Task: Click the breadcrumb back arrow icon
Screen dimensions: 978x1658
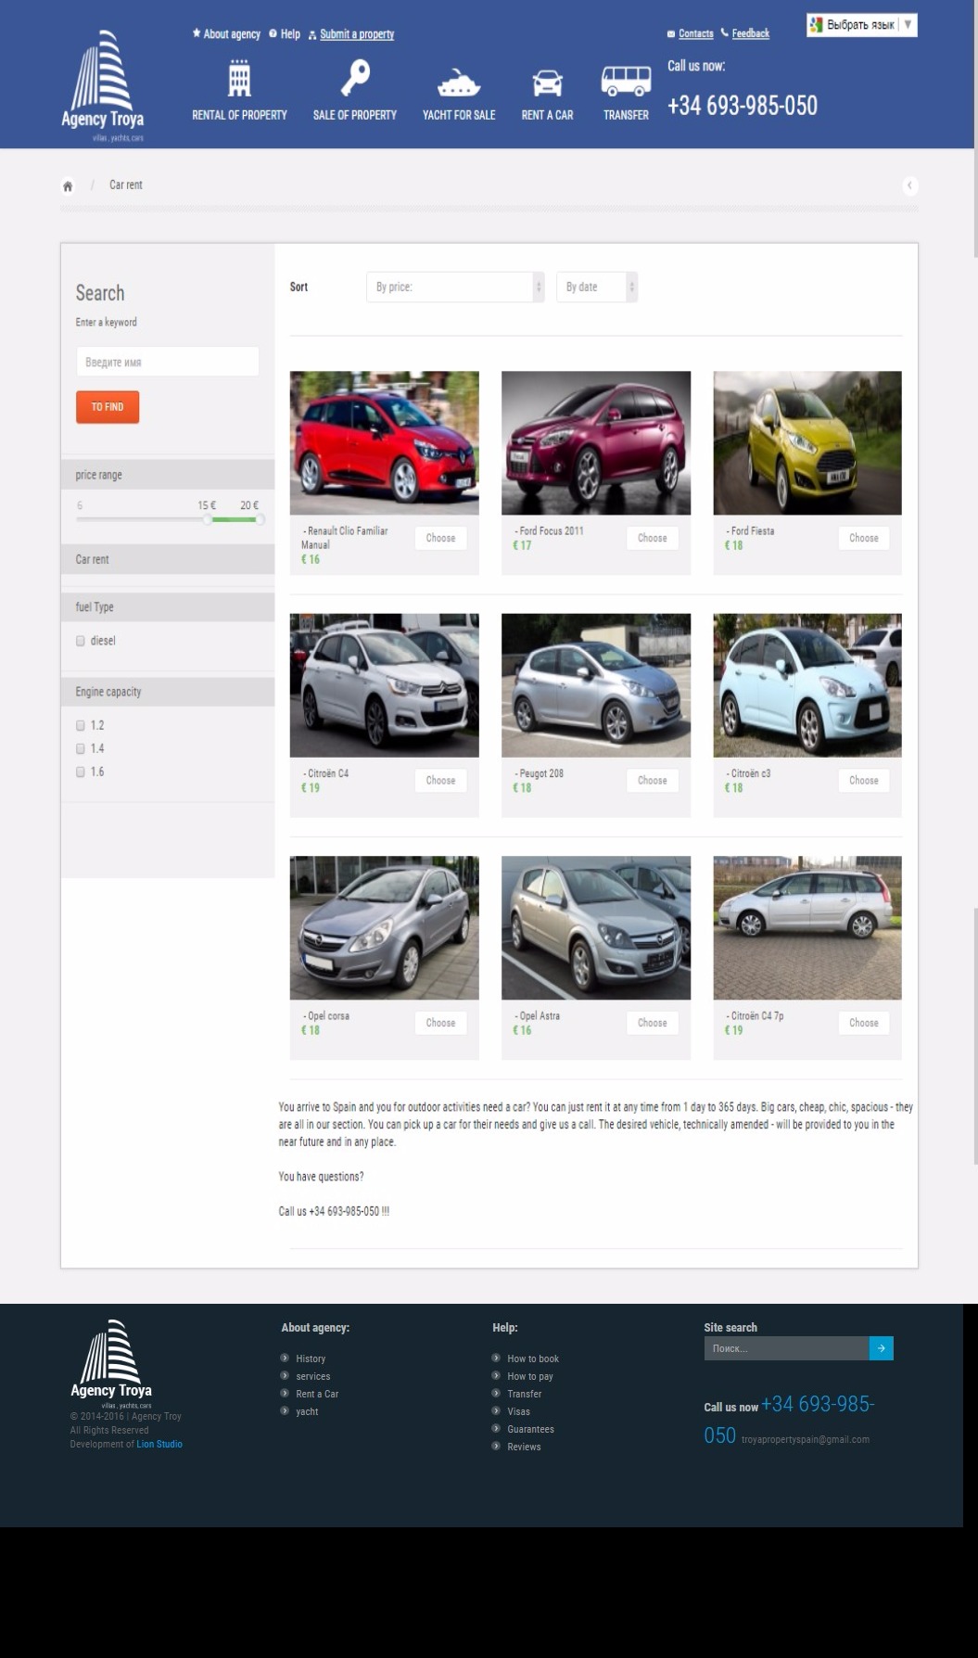Action: (x=909, y=185)
